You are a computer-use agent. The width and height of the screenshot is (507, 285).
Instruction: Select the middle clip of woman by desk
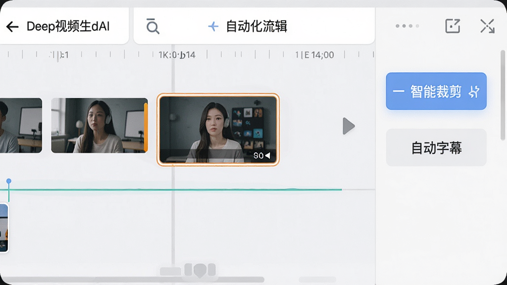(x=99, y=125)
